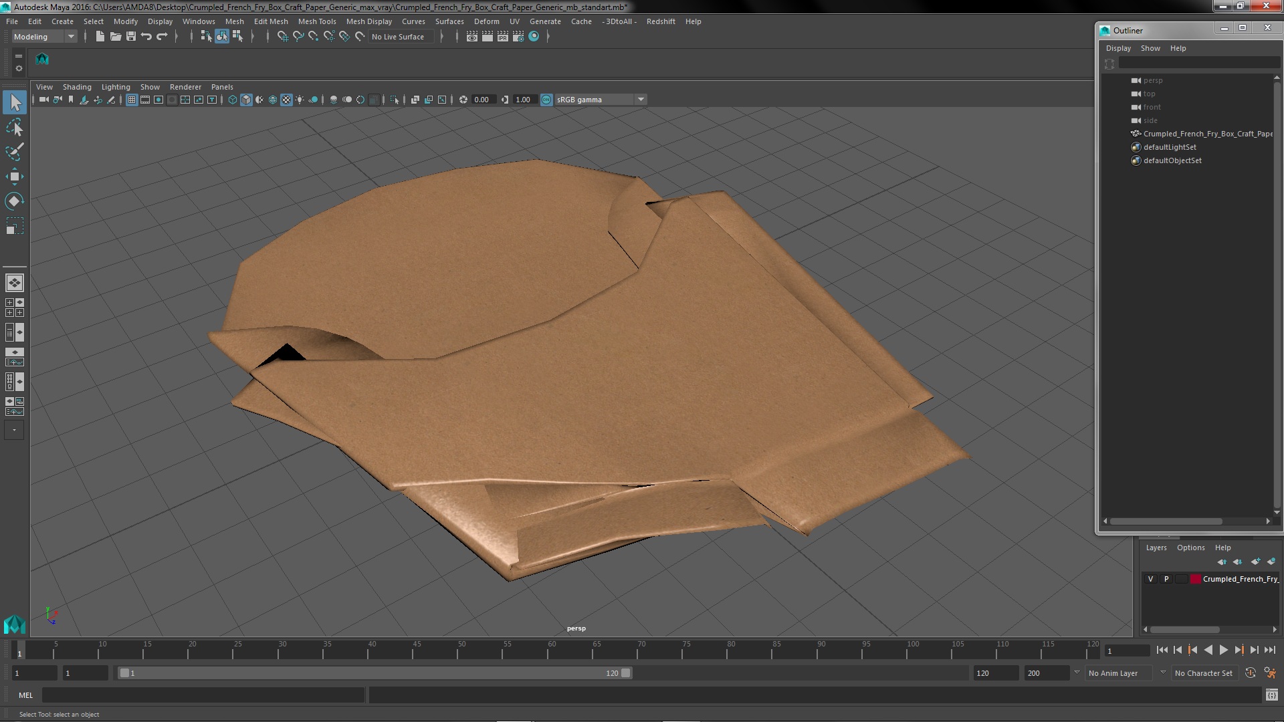
Task: Open the viewport Shading menu
Action: 77,87
